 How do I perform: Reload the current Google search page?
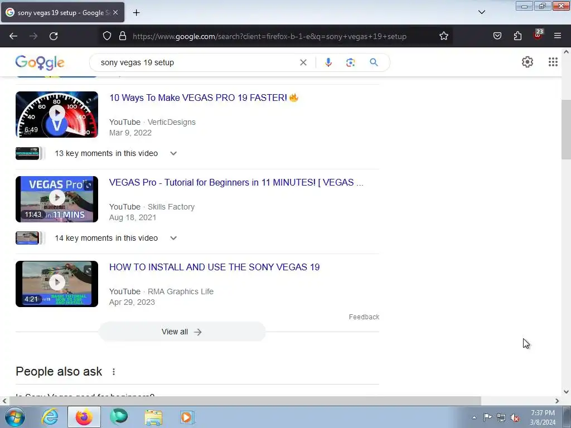(x=54, y=36)
